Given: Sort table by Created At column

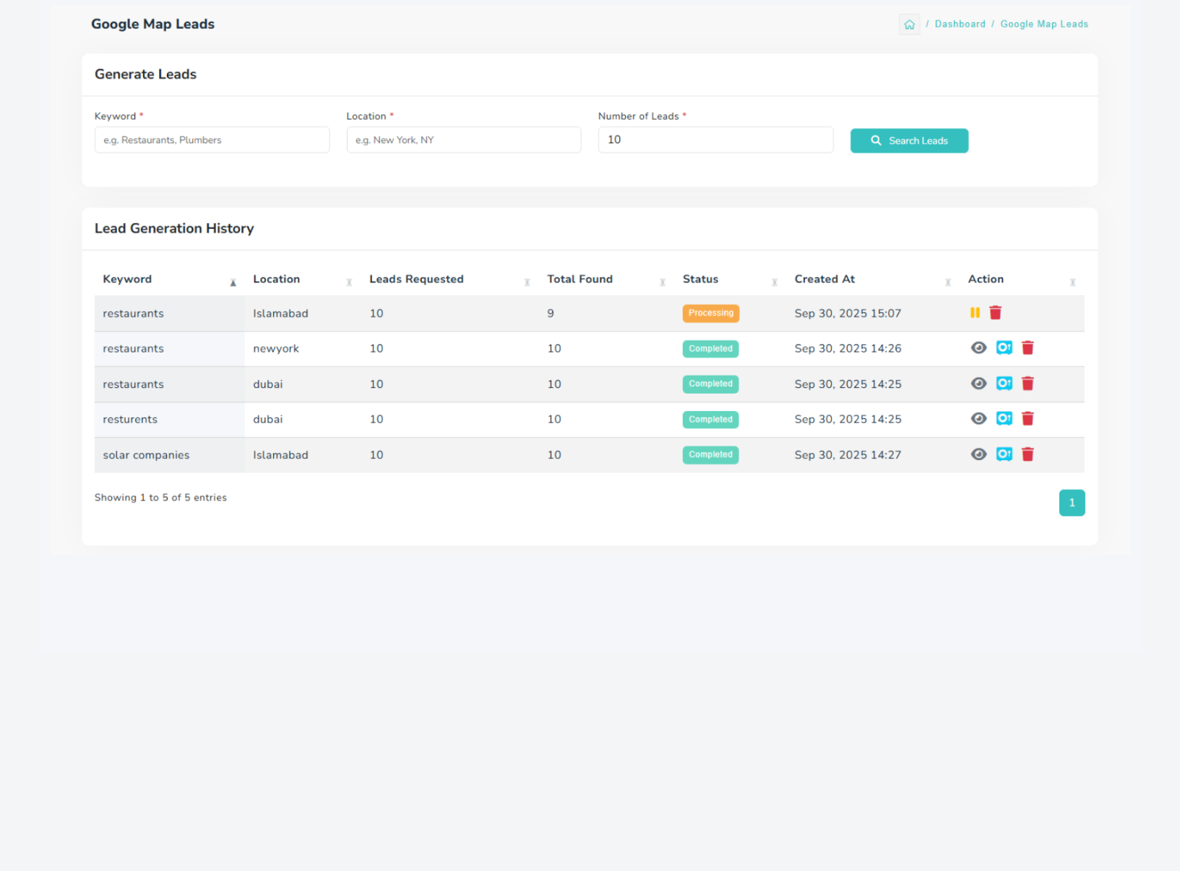Looking at the screenshot, I should [824, 279].
